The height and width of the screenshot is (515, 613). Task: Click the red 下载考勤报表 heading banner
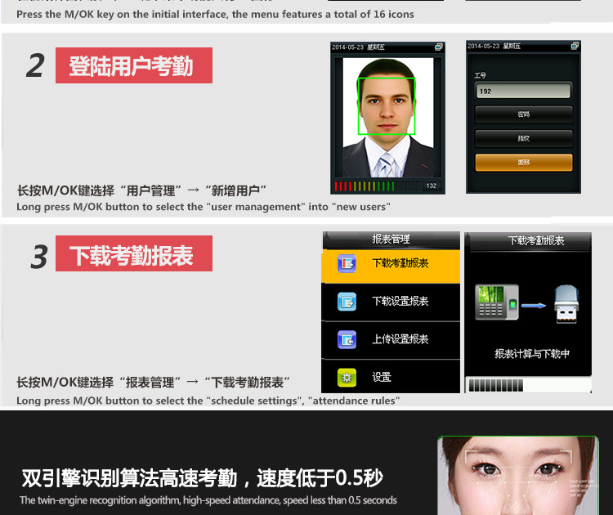[134, 253]
